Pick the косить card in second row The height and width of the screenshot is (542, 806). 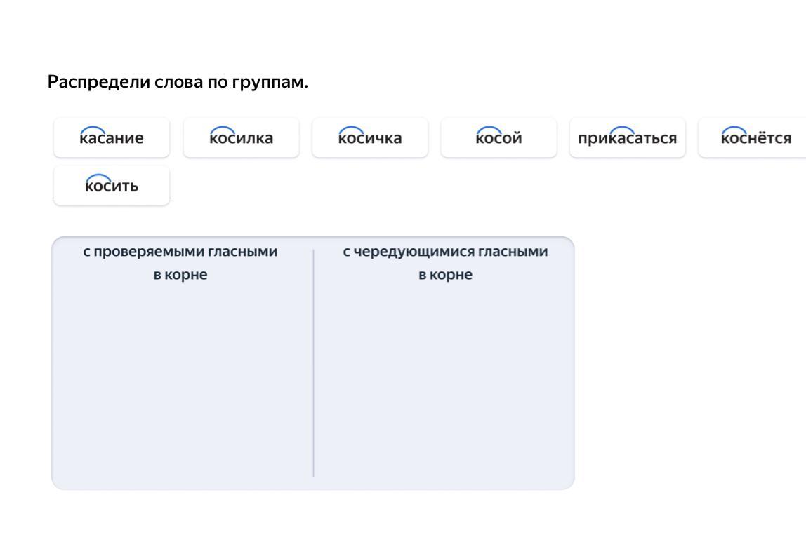pos(112,185)
